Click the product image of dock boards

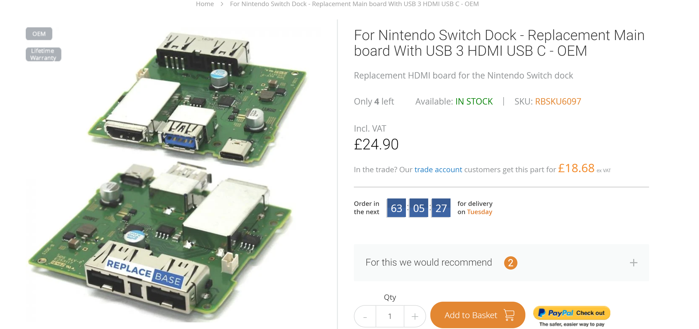tap(174, 174)
